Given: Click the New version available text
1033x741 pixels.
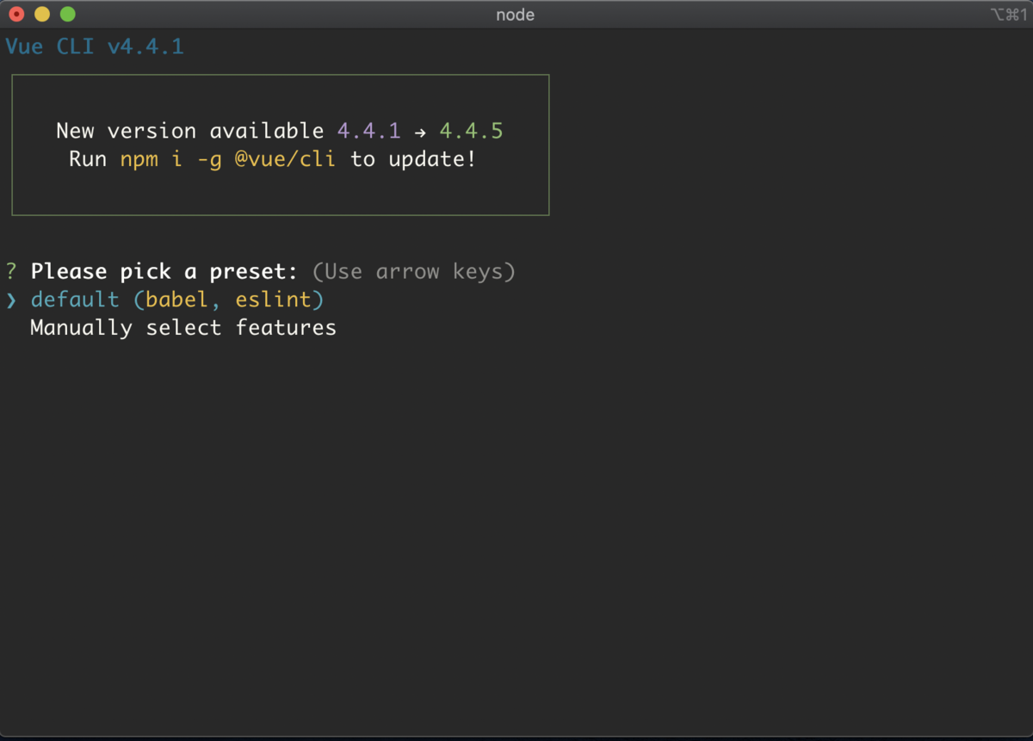Looking at the screenshot, I should pyautogui.click(x=190, y=131).
